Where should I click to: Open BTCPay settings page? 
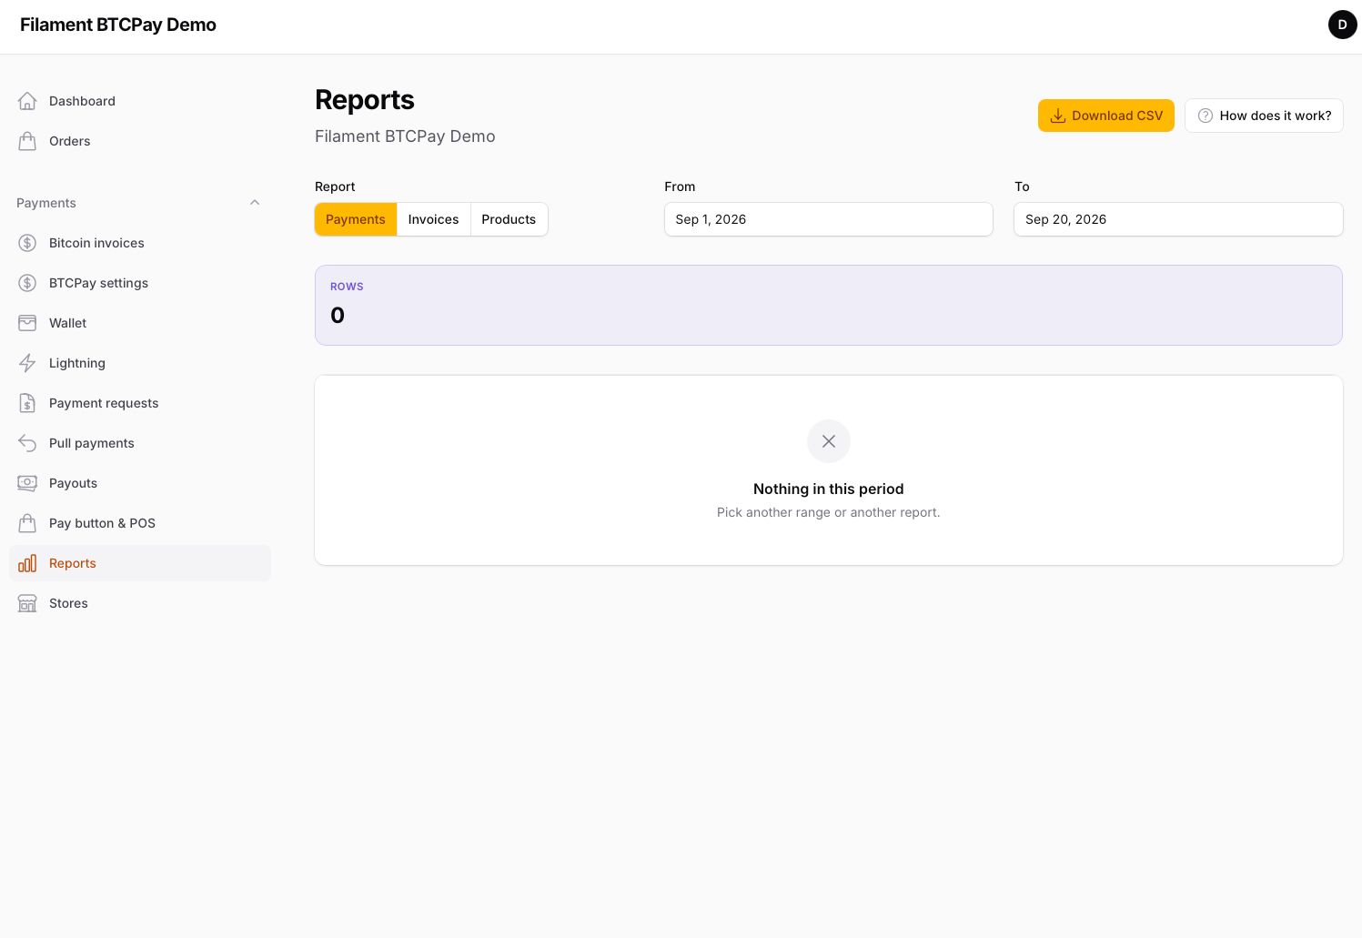(x=140, y=283)
